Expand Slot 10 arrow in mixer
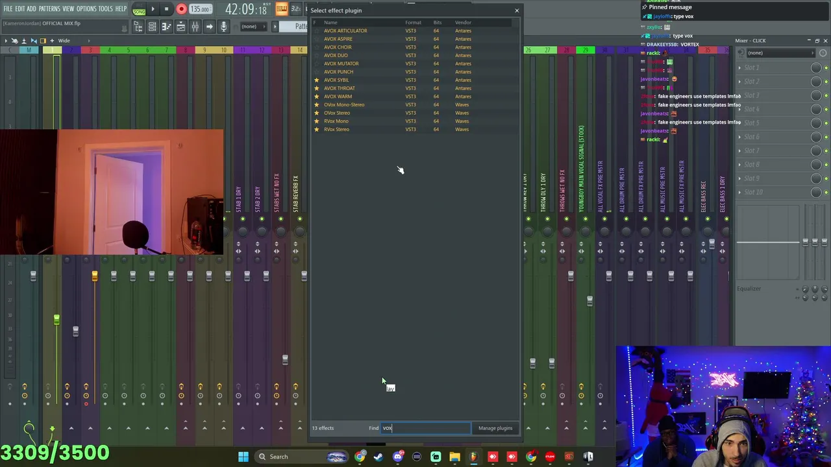The image size is (831, 467). pos(739,192)
